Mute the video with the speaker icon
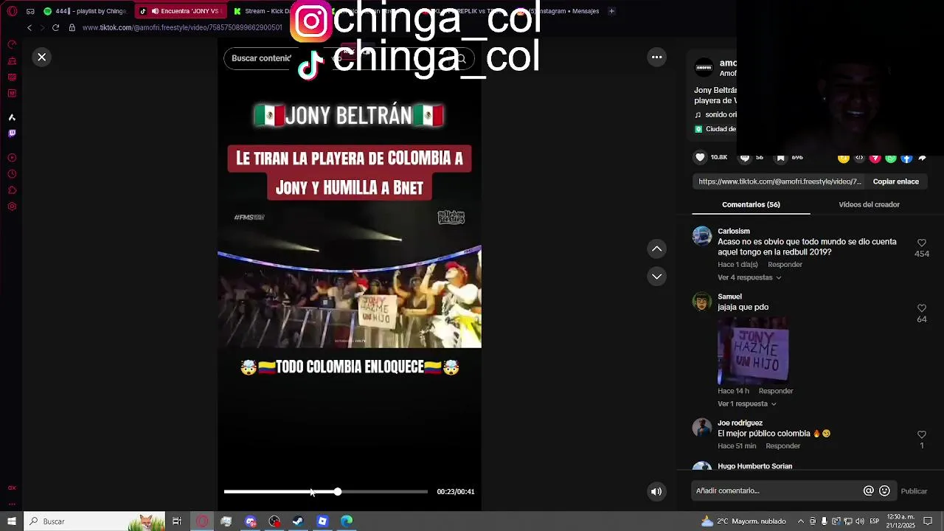Screen dimensions: 944x531 click(x=656, y=492)
